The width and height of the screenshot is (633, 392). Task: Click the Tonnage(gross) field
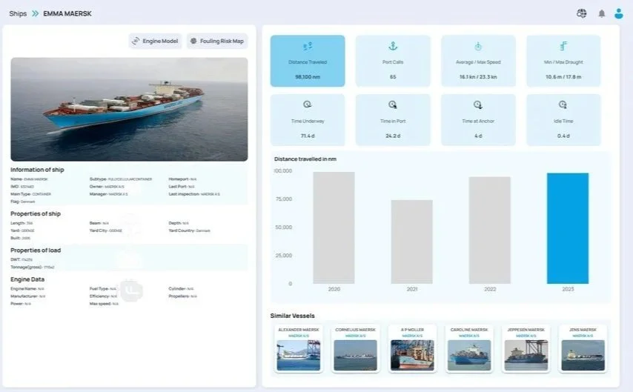click(x=33, y=267)
